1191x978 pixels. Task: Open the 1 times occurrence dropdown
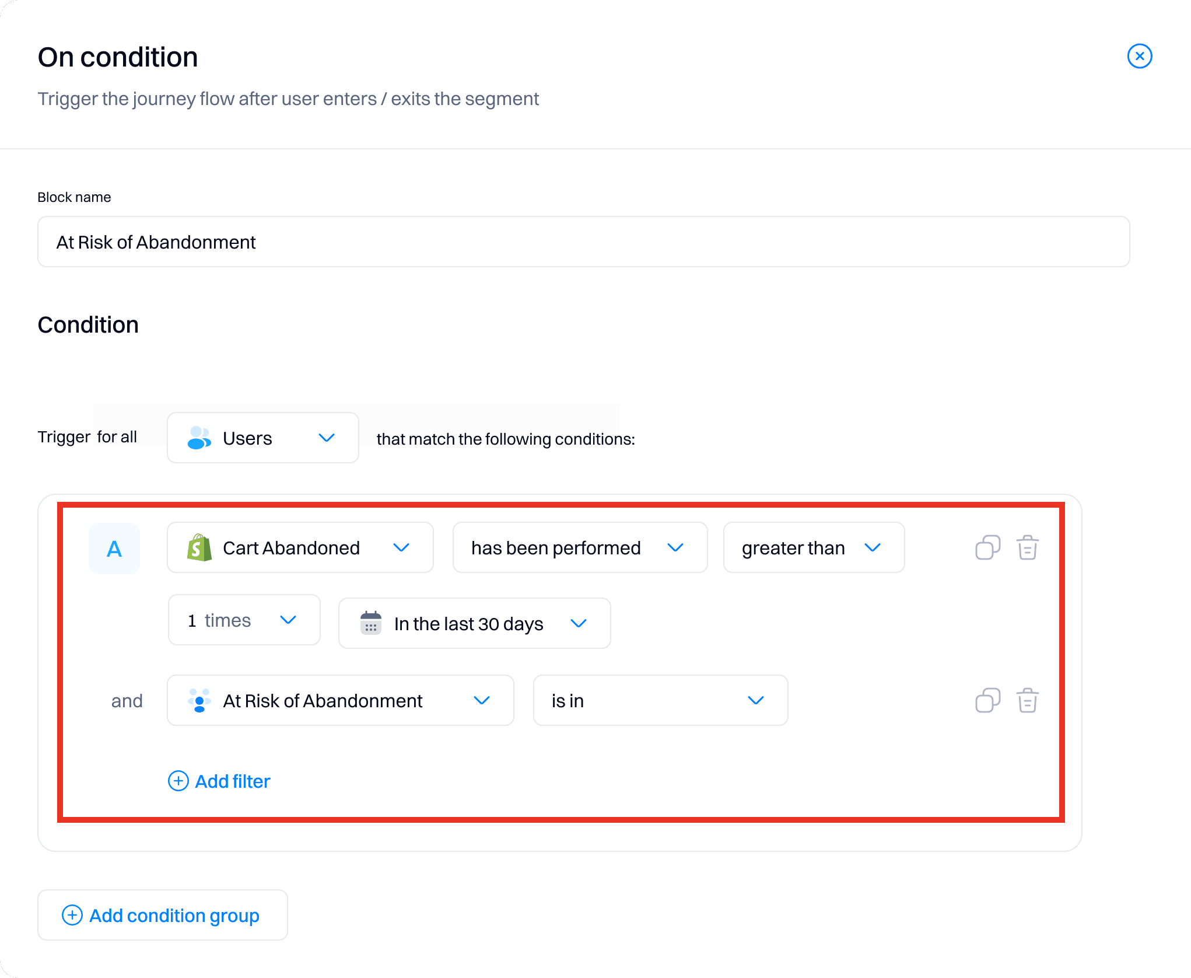tap(244, 620)
